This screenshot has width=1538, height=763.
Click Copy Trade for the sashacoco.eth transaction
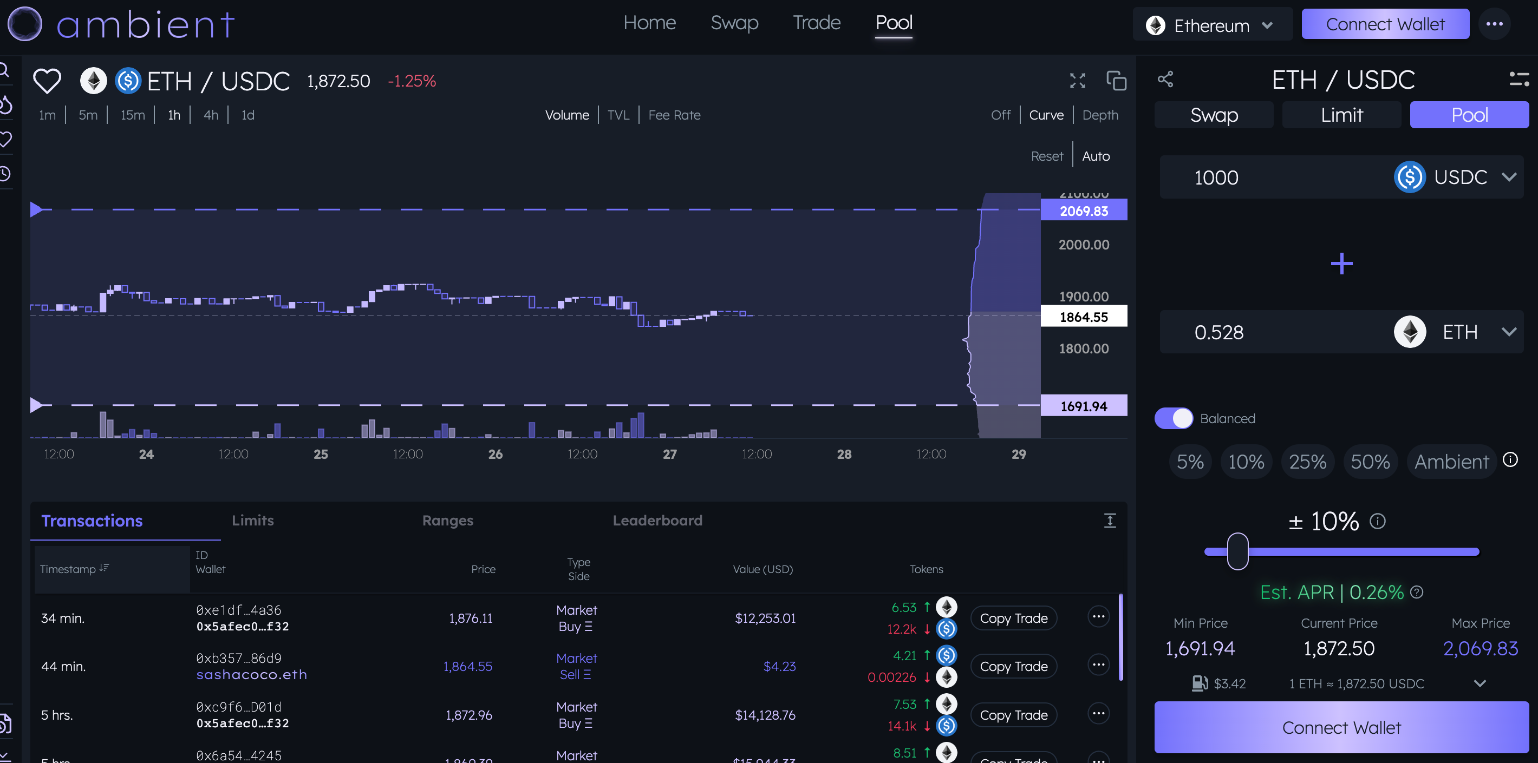tap(1013, 666)
